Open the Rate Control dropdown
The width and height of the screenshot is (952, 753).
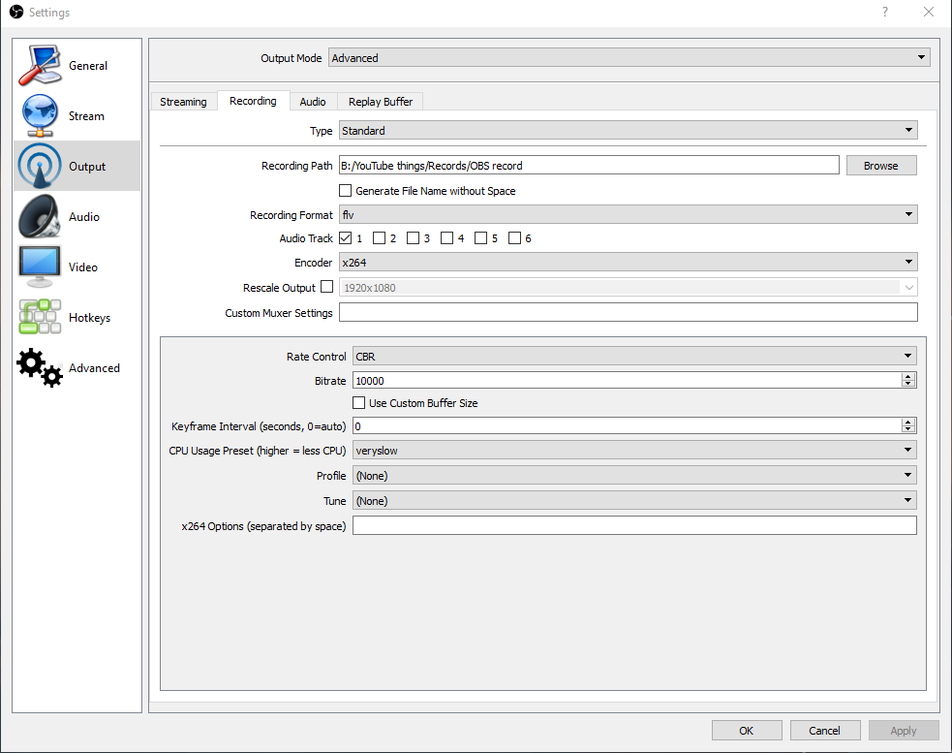634,356
